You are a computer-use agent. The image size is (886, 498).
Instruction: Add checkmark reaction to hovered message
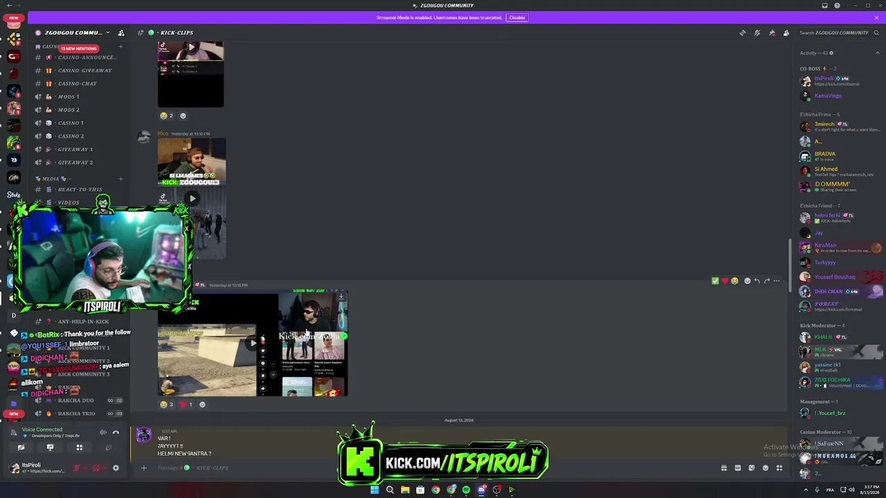715,281
